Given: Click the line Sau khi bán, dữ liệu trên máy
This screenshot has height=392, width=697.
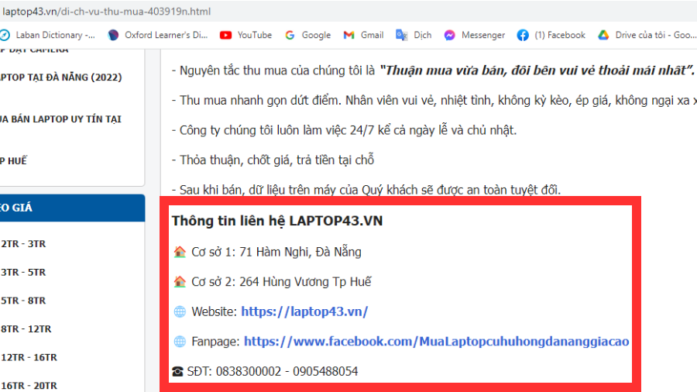Looking at the screenshot, I should tap(366, 190).
